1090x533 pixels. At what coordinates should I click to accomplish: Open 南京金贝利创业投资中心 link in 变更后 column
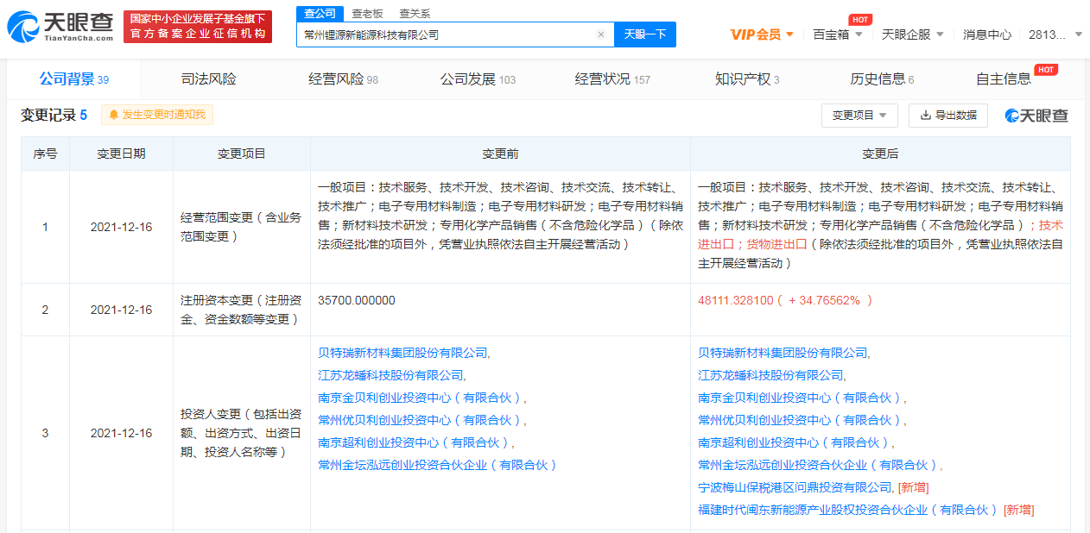tap(802, 398)
